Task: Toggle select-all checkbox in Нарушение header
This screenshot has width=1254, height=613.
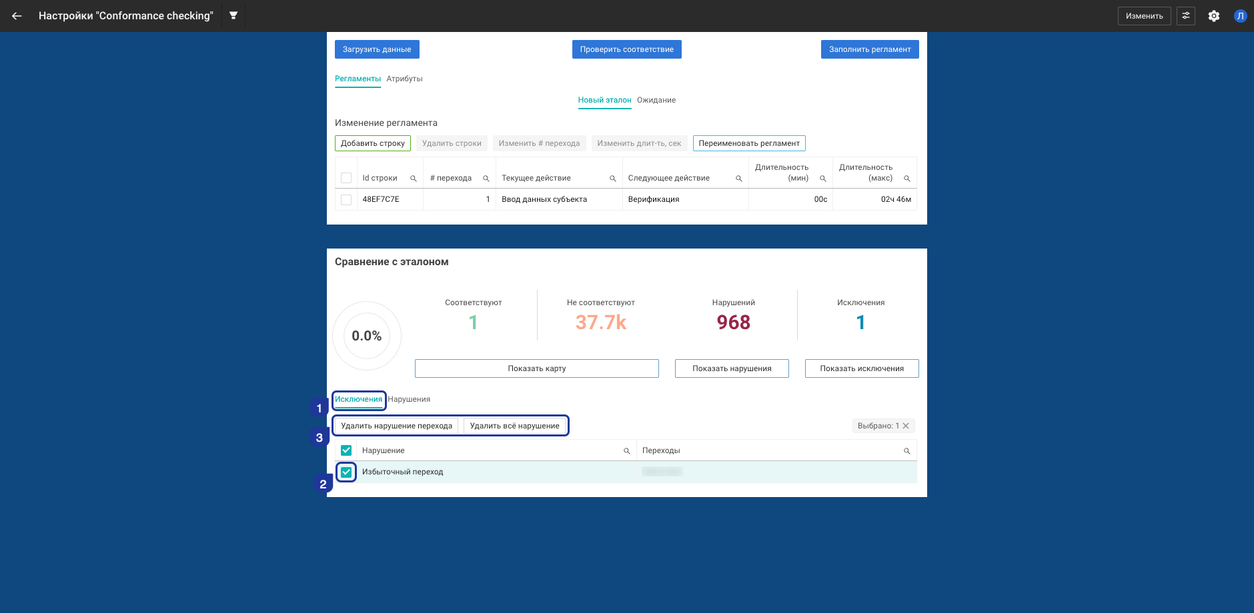Action: [346, 450]
